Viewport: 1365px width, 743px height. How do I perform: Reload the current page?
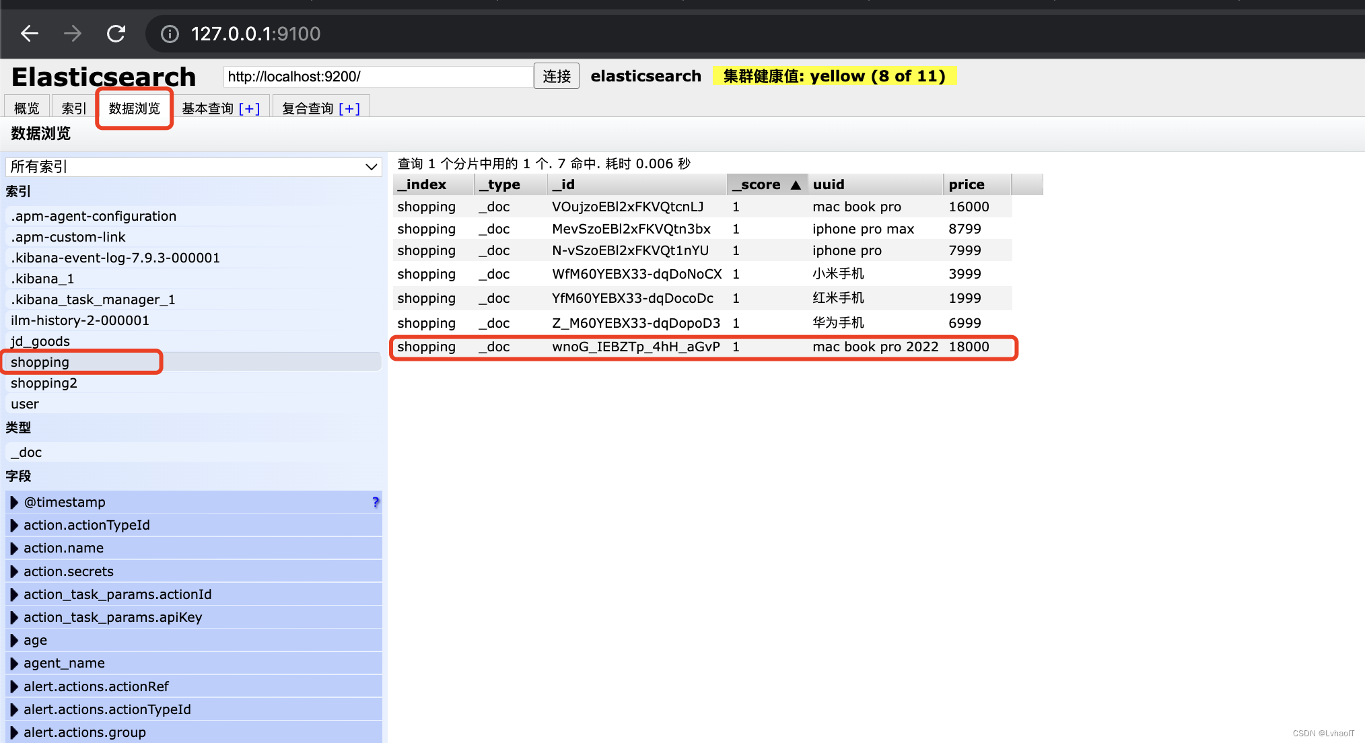(116, 34)
